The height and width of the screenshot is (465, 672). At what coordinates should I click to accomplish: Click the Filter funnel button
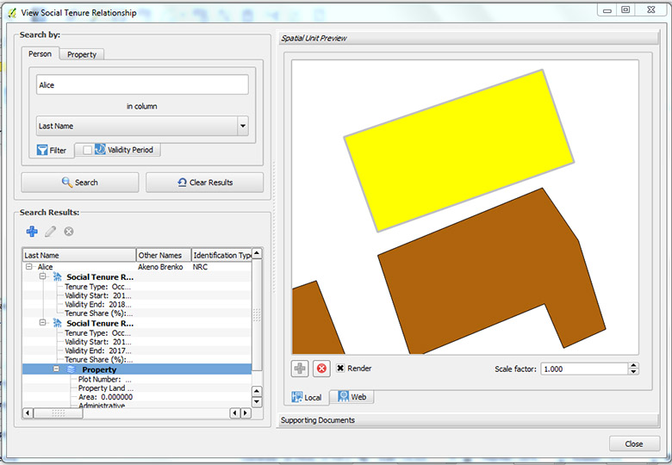coord(53,150)
